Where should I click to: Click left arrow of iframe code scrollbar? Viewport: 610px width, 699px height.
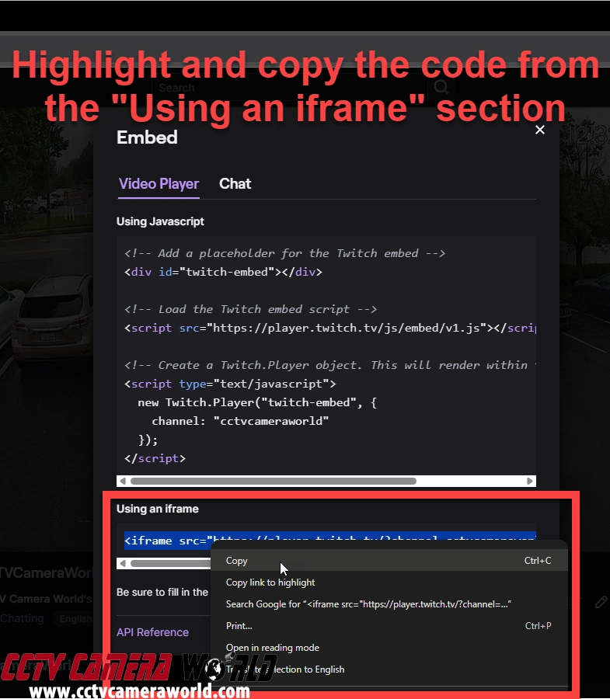pyautogui.click(x=123, y=563)
